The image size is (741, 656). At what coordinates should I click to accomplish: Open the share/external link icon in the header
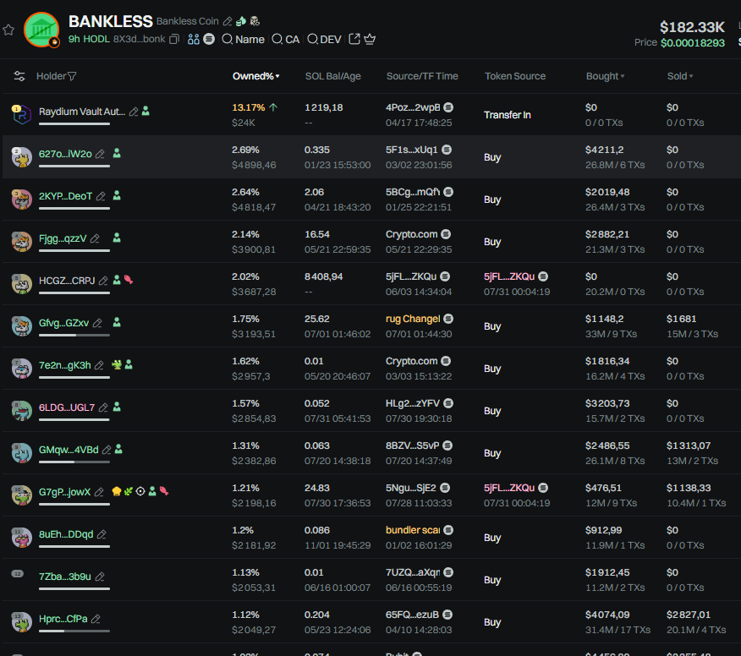click(354, 39)
